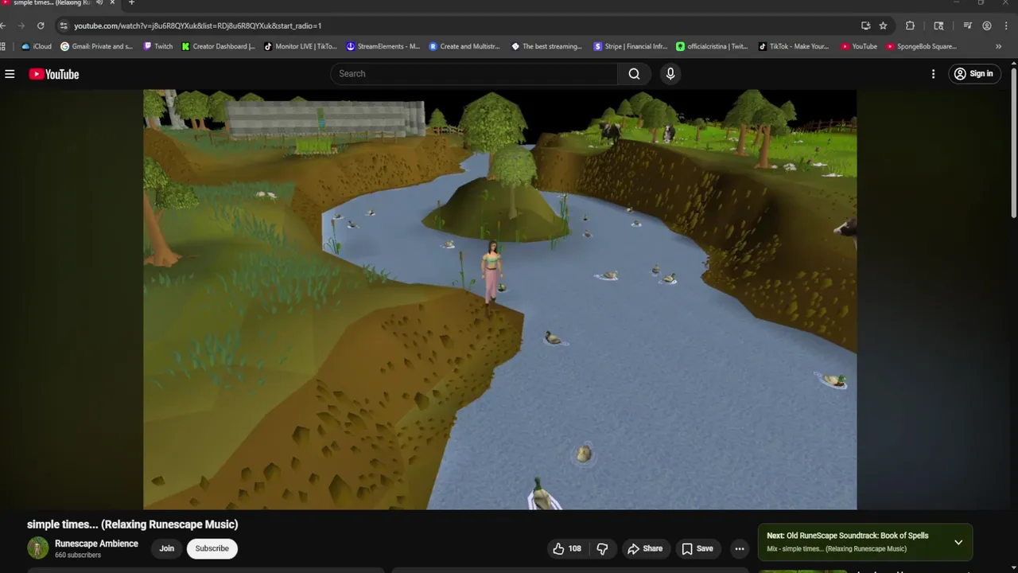Open the Monitor LIVE TikTok bookmark
This screenshot has height=573, width=1018.
pos(301,46)
